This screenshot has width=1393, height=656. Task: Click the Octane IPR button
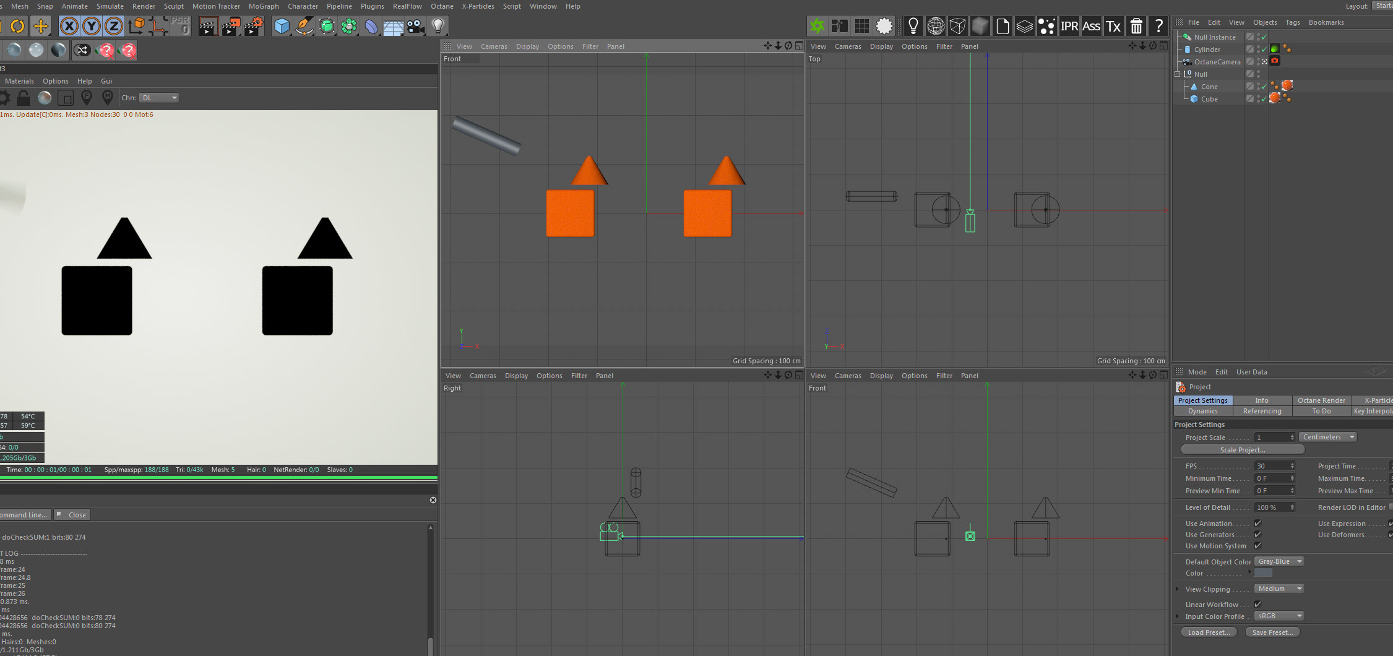pyautogui.click(x=1069, y=26)
